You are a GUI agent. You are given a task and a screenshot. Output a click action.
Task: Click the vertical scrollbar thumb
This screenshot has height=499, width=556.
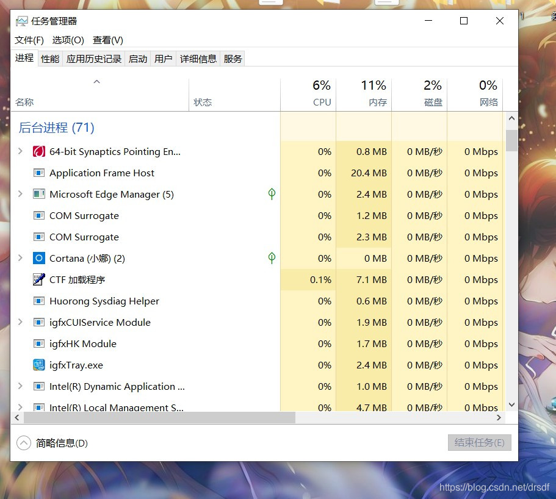(x=511, y=141)
